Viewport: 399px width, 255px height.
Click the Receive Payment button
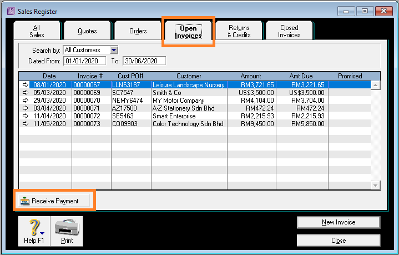(54, 201)
